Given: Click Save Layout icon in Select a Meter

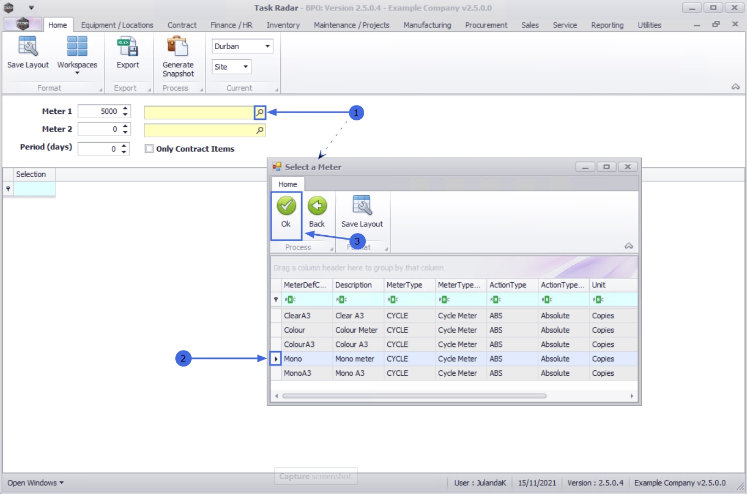Looking at the screenshot, I should (362, 206).
